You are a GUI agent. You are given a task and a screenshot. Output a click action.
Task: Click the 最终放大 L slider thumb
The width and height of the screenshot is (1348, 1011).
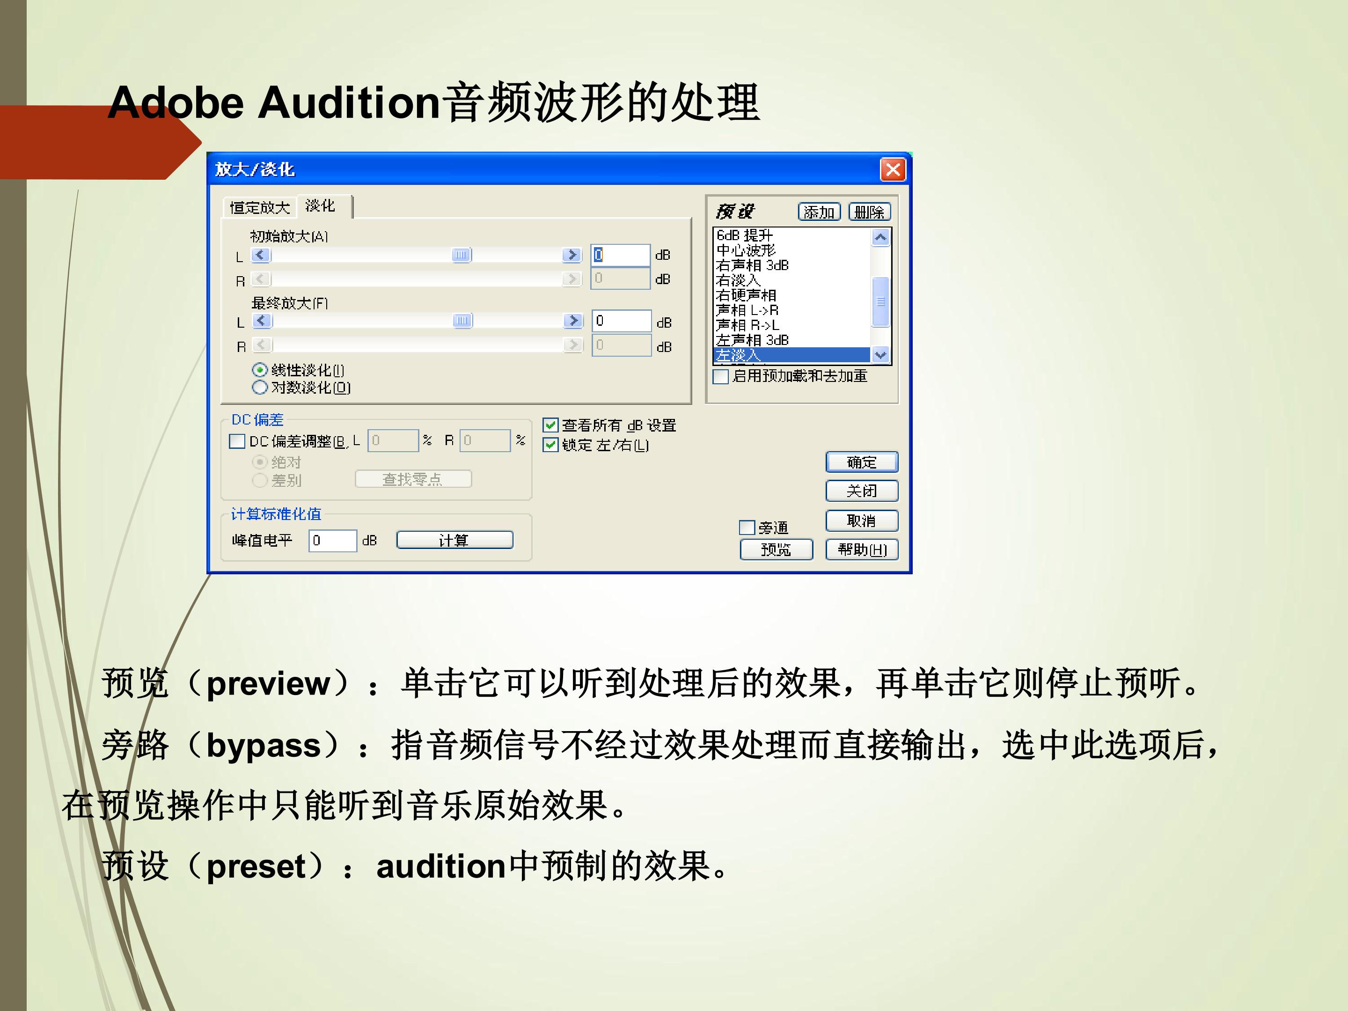coord(463,321)
